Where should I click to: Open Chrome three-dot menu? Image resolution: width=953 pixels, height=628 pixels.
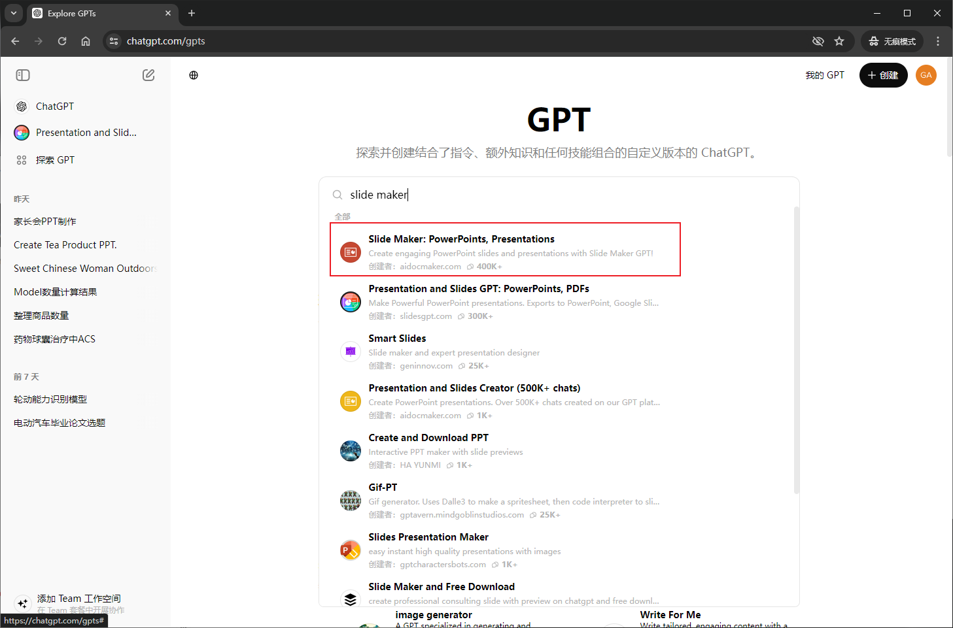[938, 41]
